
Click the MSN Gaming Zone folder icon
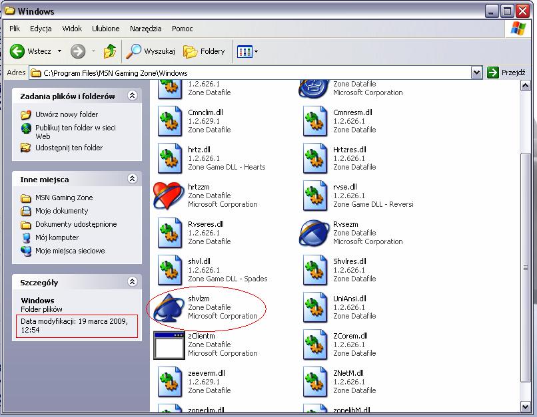click(x=26, y=198)
